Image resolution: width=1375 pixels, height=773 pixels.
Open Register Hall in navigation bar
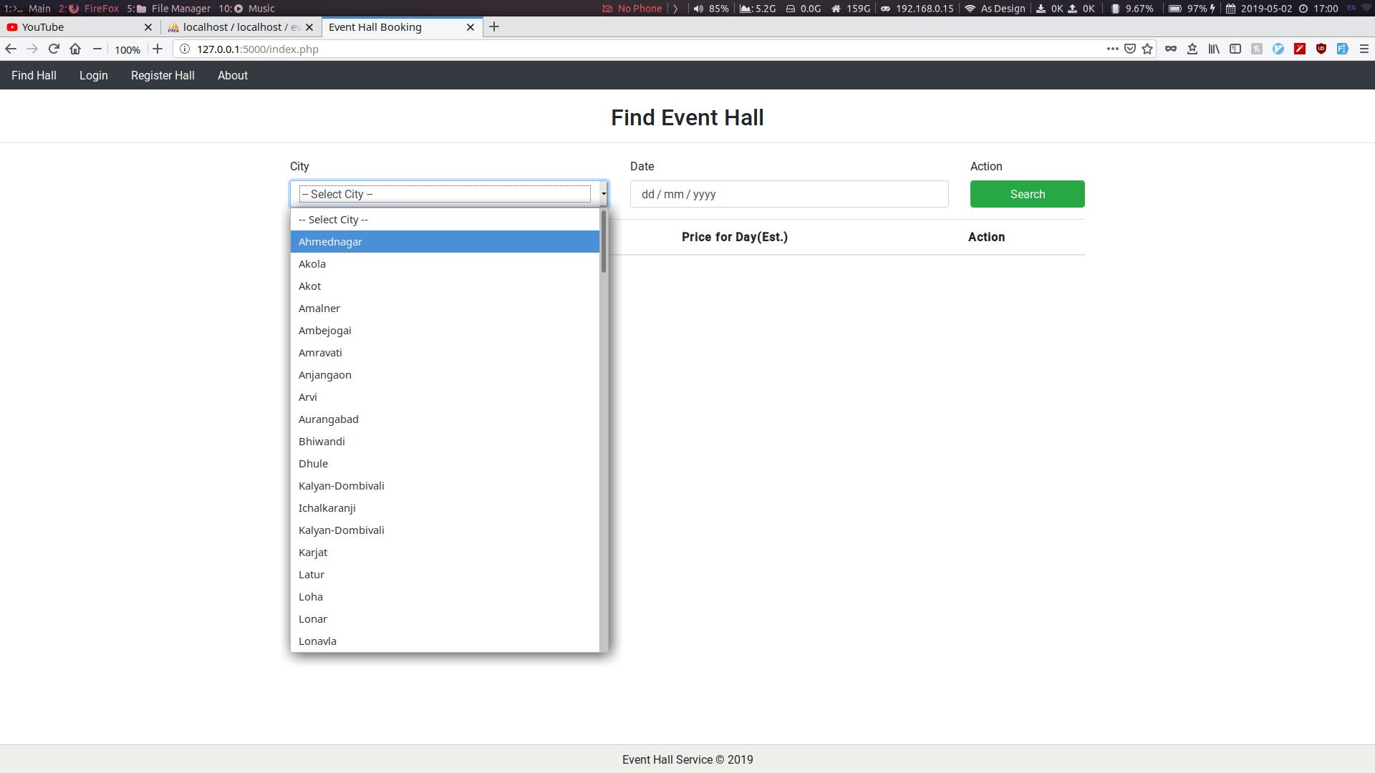click(163, 75)
